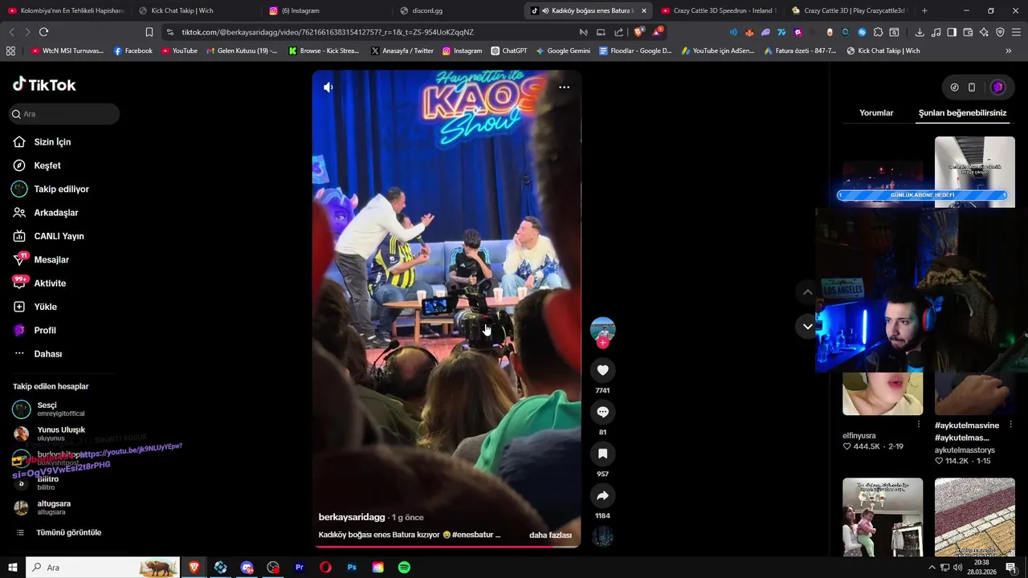Click the tiktok.com address bar URL
Image resolution: width=1028 pixels, height=578 pixels.
coord(328,32)
